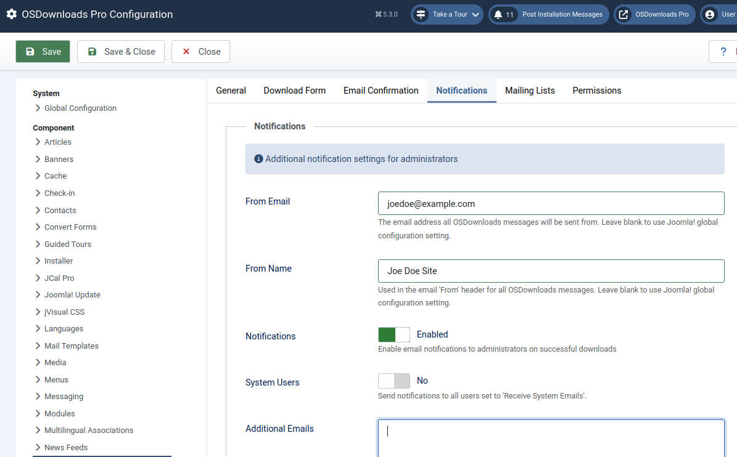Click the notification bell icon

click(498, 15)
